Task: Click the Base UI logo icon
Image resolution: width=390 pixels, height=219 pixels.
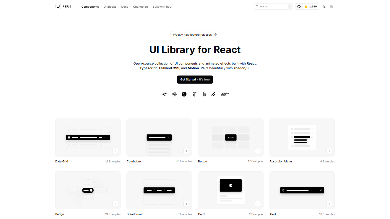Action: point(204,94)
